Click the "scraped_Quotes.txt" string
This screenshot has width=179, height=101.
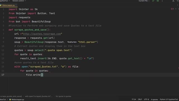tap(43, 67)
